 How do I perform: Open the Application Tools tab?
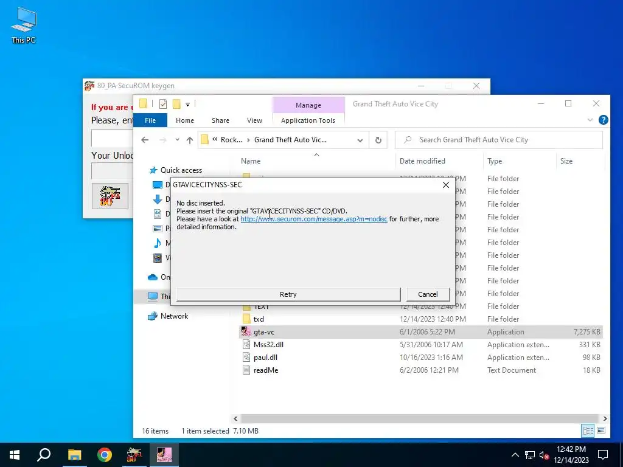[308, 120]
